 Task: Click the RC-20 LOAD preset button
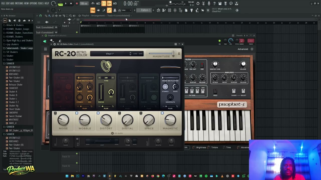(135, 54)
